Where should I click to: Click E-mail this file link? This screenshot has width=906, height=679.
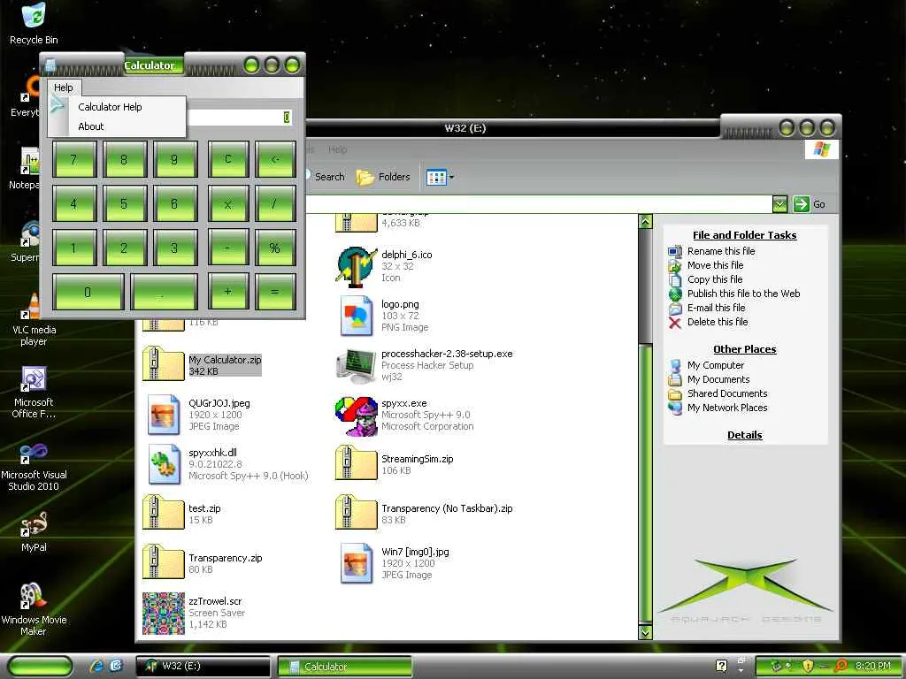tap(716, 308)
